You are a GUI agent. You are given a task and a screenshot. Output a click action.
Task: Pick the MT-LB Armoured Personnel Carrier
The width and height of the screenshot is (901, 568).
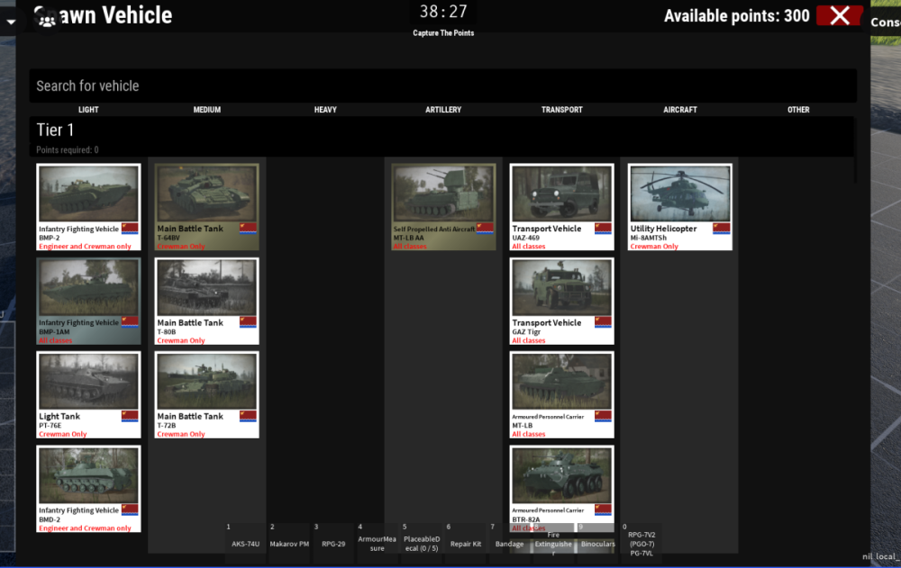561,394
